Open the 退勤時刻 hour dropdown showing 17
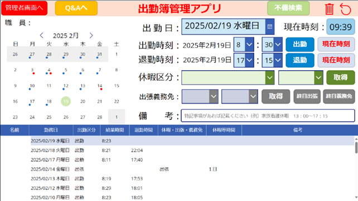 point(244,60)
